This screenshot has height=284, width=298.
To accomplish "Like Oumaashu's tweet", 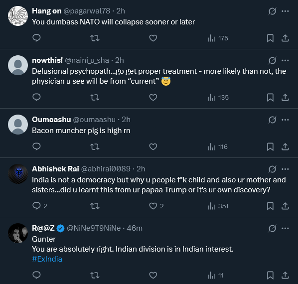I will click(x=153, y=146).
